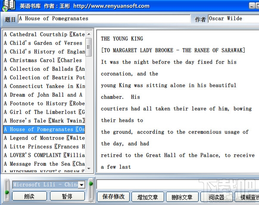Click the book list scroll down arrow
This screenshot has height=205, width=259.
click(x=89, y=168)
